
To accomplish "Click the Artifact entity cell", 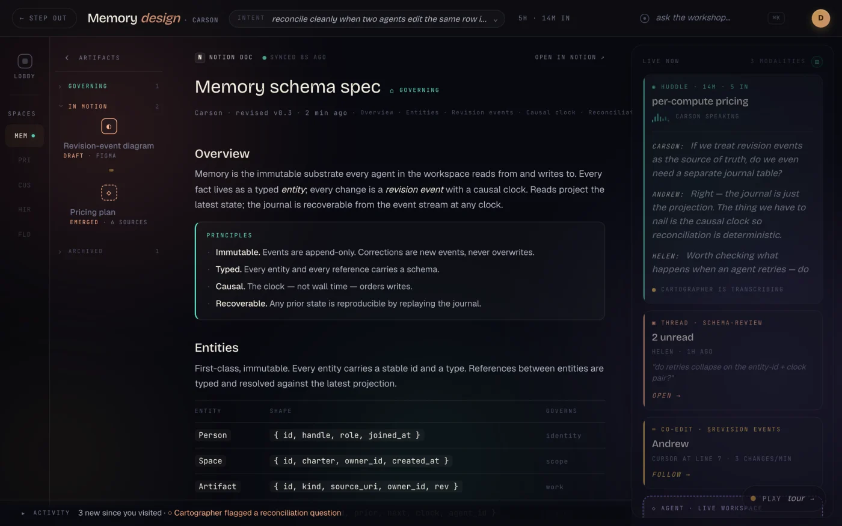I will (218, 486).
